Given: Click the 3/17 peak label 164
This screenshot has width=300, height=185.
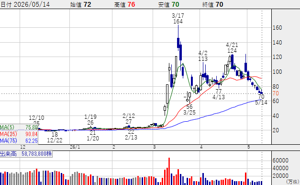Looking at the screenshot, I should tap(178, 22).
